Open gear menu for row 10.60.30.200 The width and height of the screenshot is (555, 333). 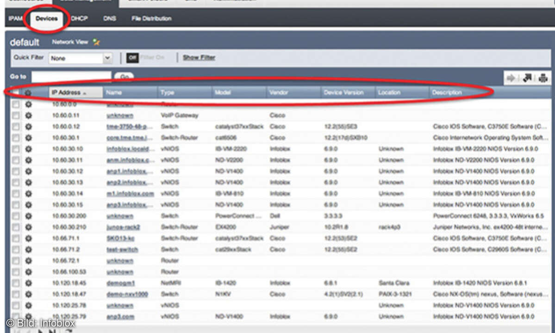tap(28, 216)
